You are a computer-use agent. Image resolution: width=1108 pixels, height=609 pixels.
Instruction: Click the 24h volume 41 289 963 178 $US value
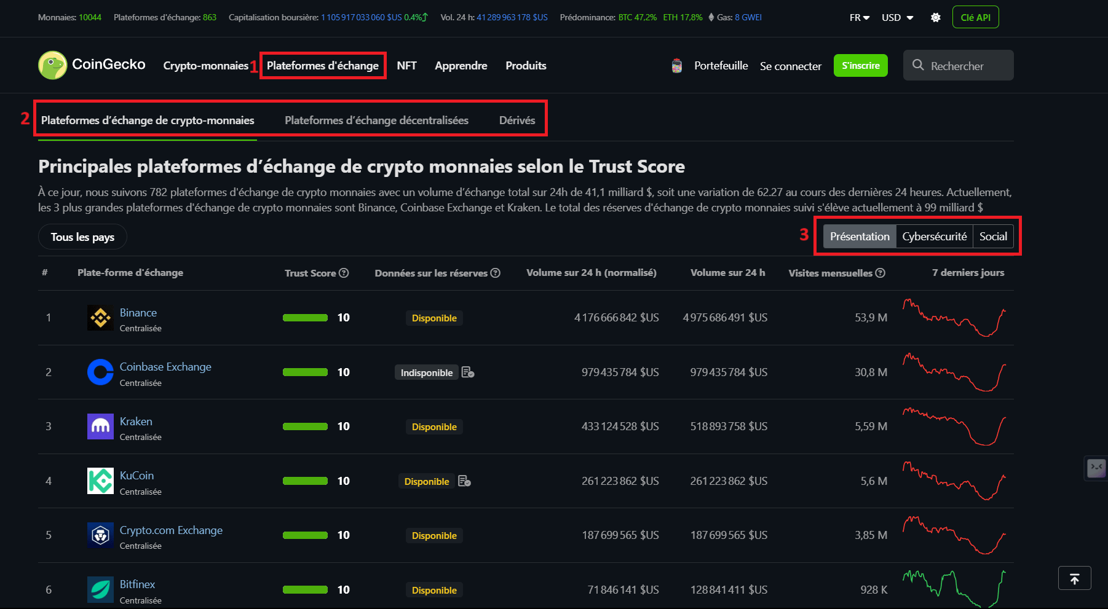pos(512,17)
